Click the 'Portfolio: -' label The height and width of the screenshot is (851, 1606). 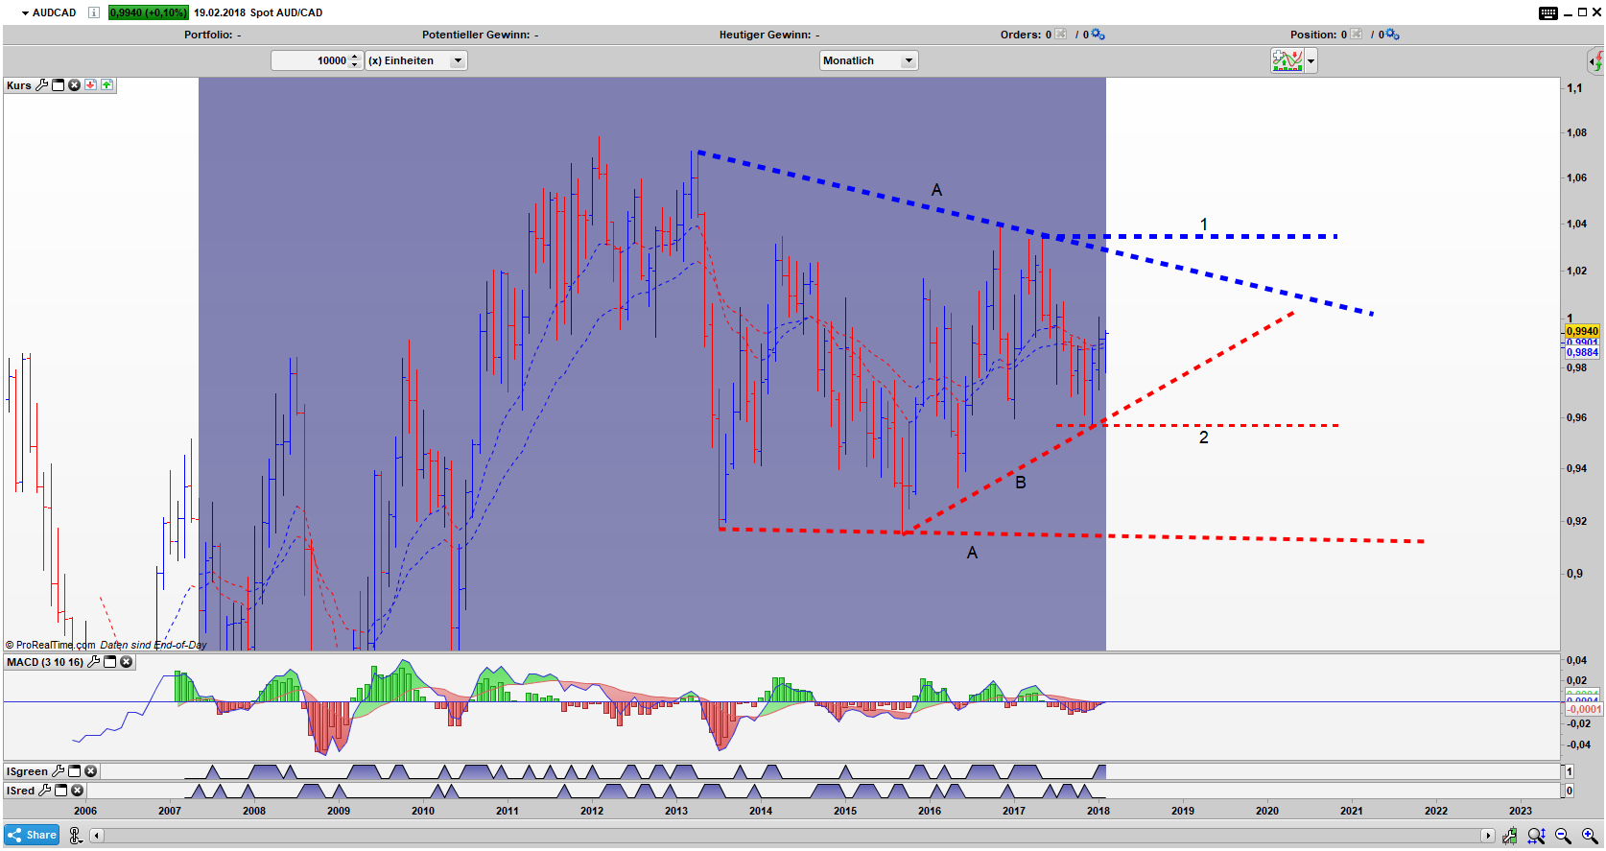[213, 35]
